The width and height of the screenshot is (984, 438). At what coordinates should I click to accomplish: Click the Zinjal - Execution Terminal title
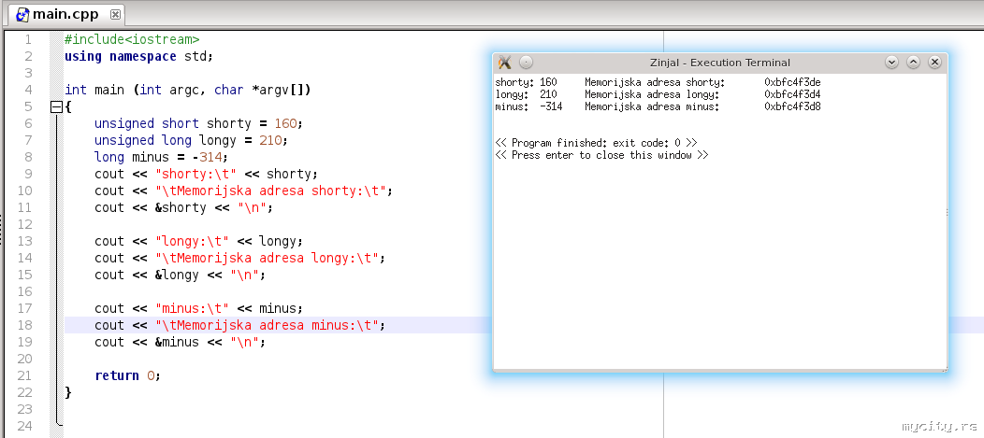(x=720, y=63)
